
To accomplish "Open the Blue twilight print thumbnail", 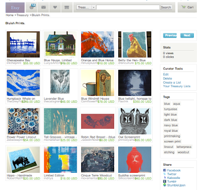I will pos(134,83).
